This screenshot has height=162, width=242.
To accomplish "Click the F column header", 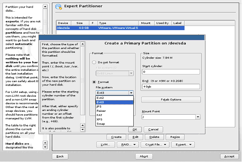I will (93, 23).
